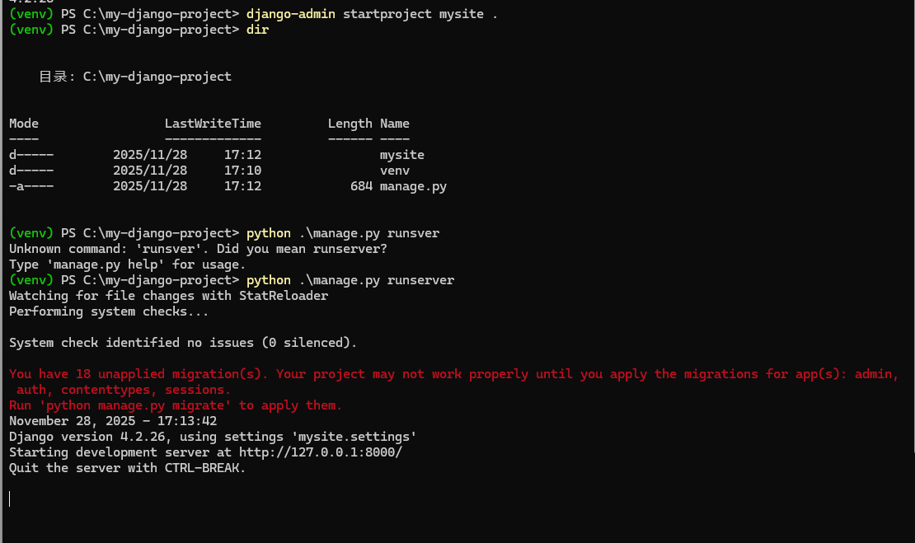Click the Length column header
The image size is (915, 543).
[350, 124]
